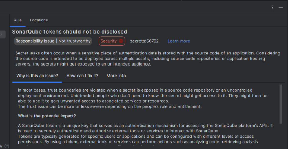Click the rule key secrets:S6702
The height and width of the screenshot is (149, 288).
pyautogui.click(x=144, y=41)
